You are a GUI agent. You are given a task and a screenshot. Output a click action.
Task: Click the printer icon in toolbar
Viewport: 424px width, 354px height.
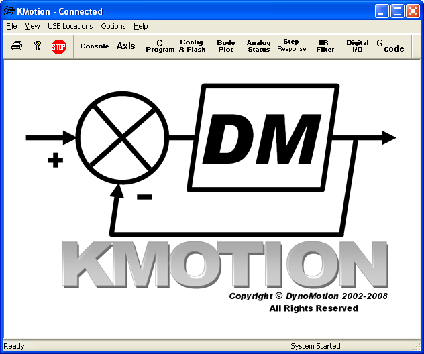pyautogui.click(x=17, y=46)
